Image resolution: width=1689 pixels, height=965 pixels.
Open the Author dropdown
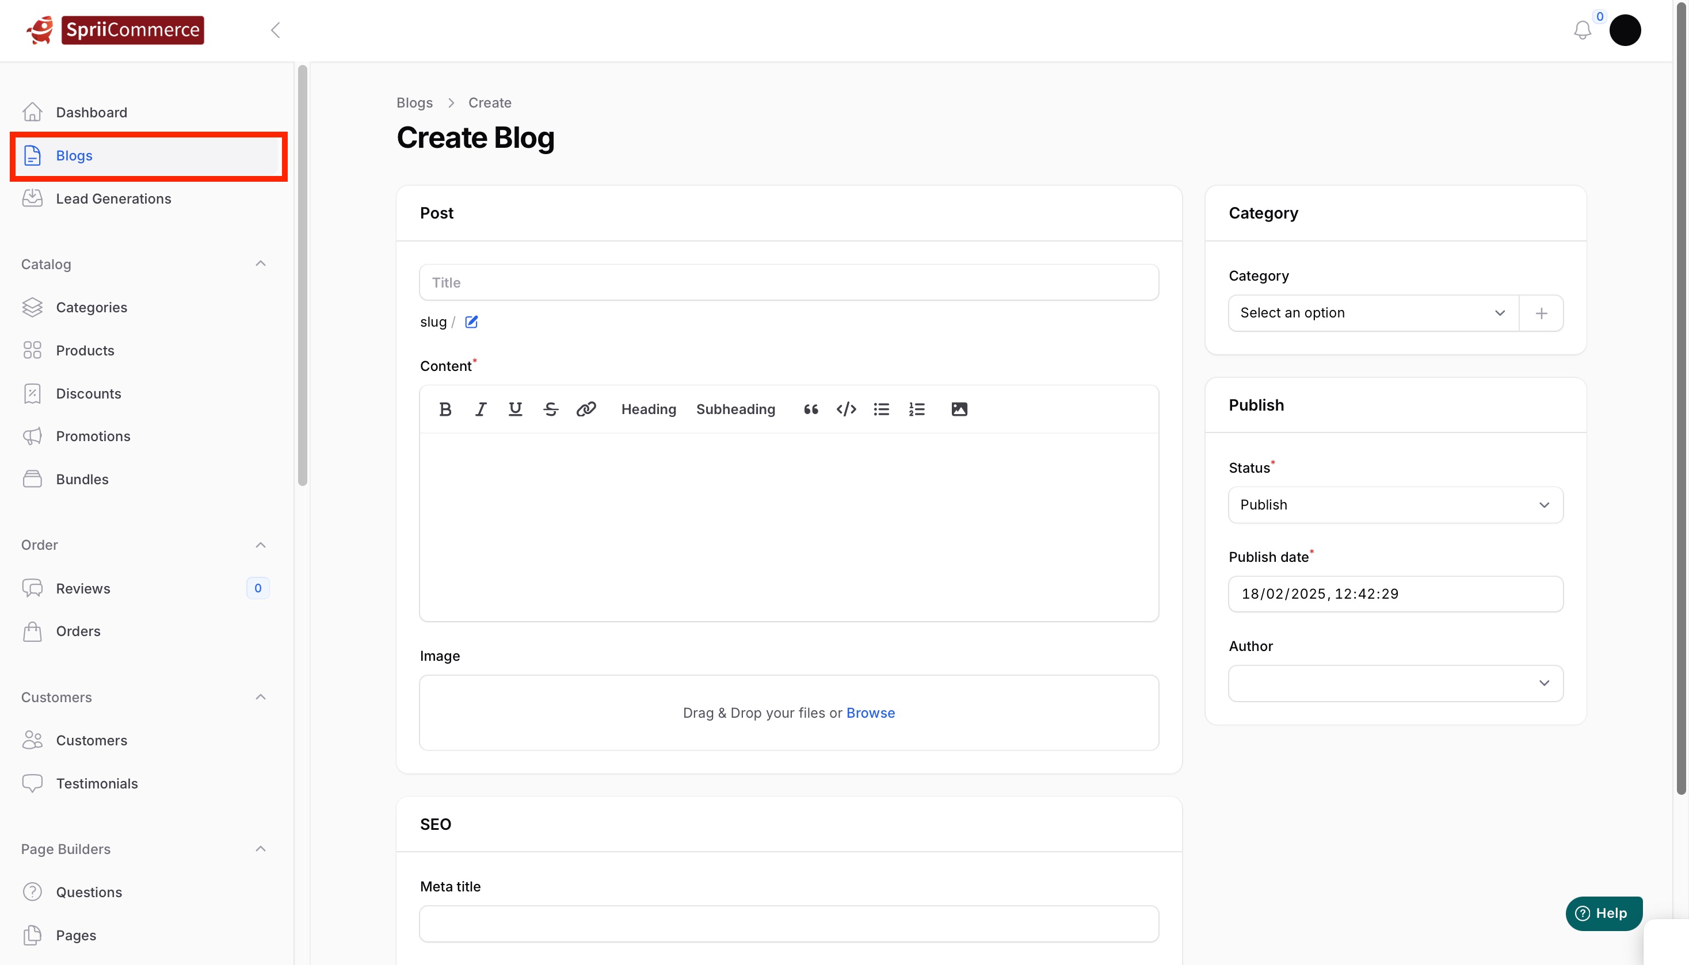pos(1396,683)
